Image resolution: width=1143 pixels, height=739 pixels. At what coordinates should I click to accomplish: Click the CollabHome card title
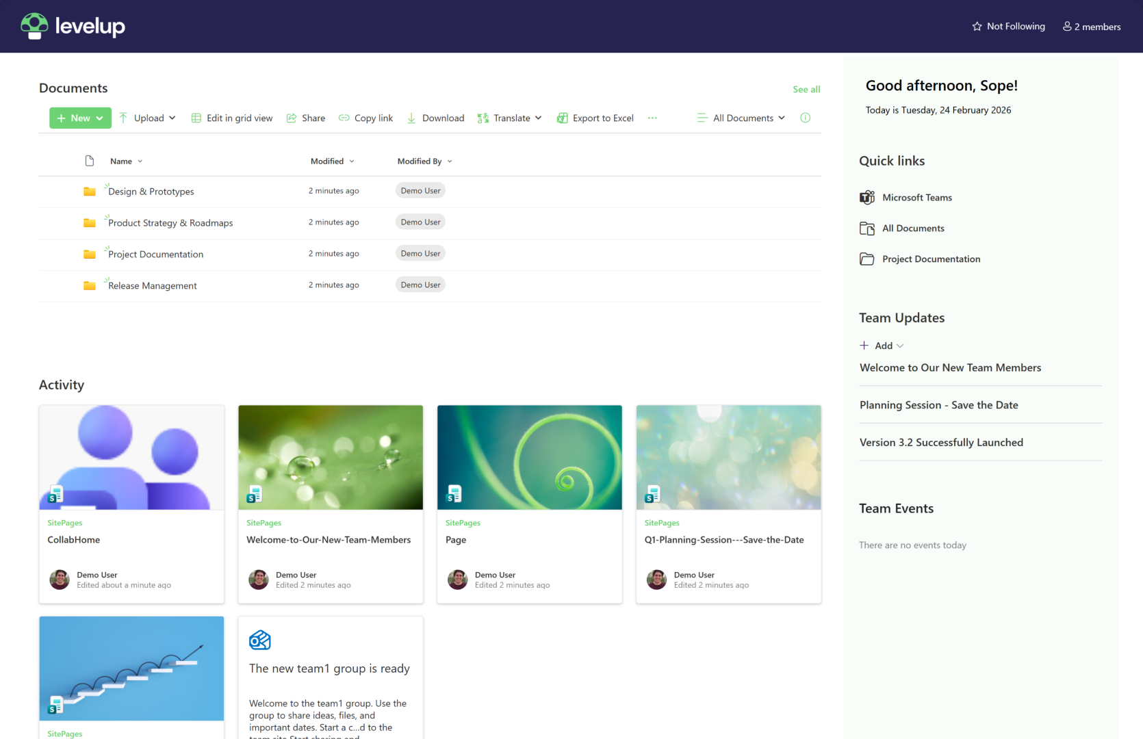[x=74, y=540]
